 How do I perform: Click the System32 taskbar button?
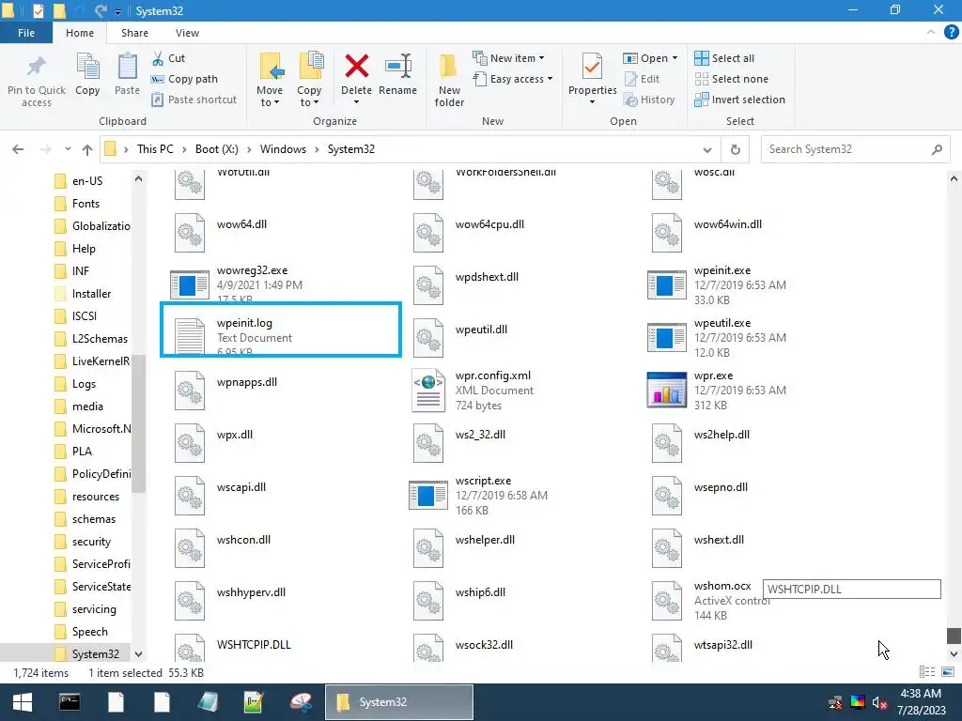(x=398, y=702)
